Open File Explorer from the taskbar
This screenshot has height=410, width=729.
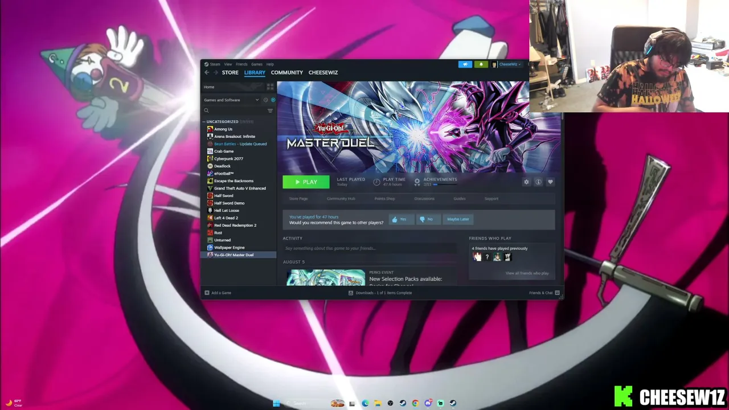coord(378,403)
